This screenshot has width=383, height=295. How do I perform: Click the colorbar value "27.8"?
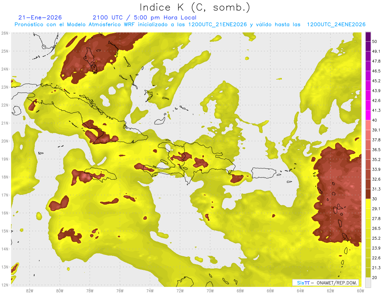pyautogui.click(x=376, y=218)
